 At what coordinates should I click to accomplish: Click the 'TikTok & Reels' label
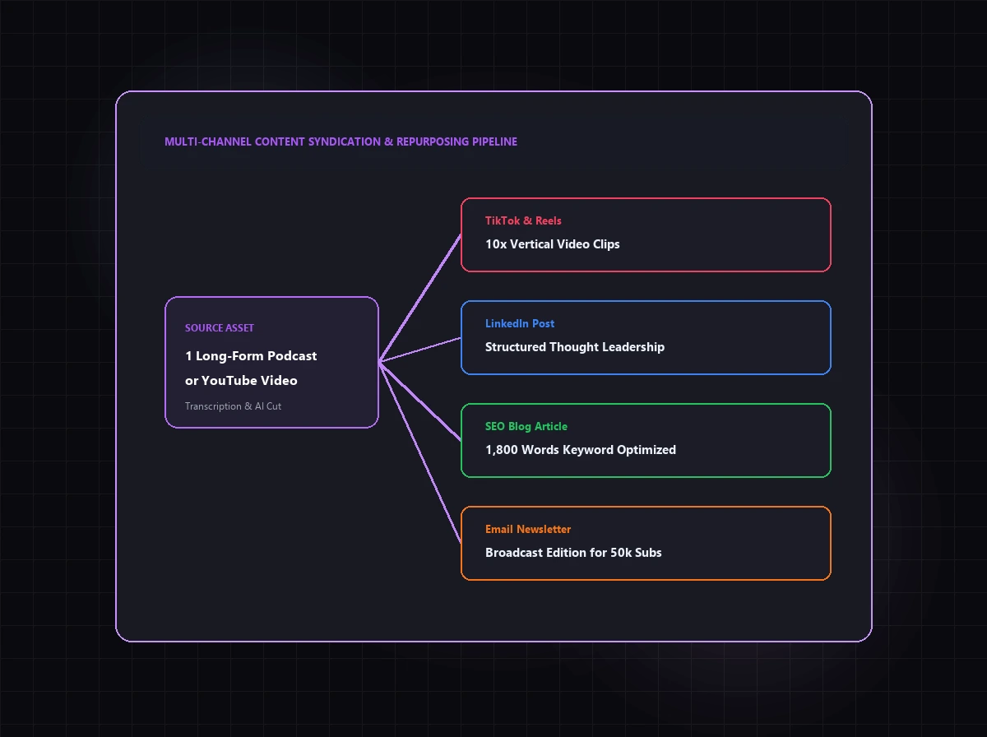(523, 221)
